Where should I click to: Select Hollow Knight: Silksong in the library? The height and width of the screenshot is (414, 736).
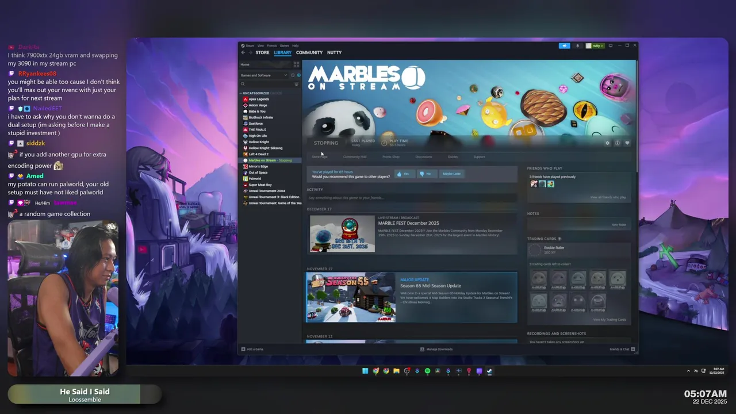tap(265, 148)
